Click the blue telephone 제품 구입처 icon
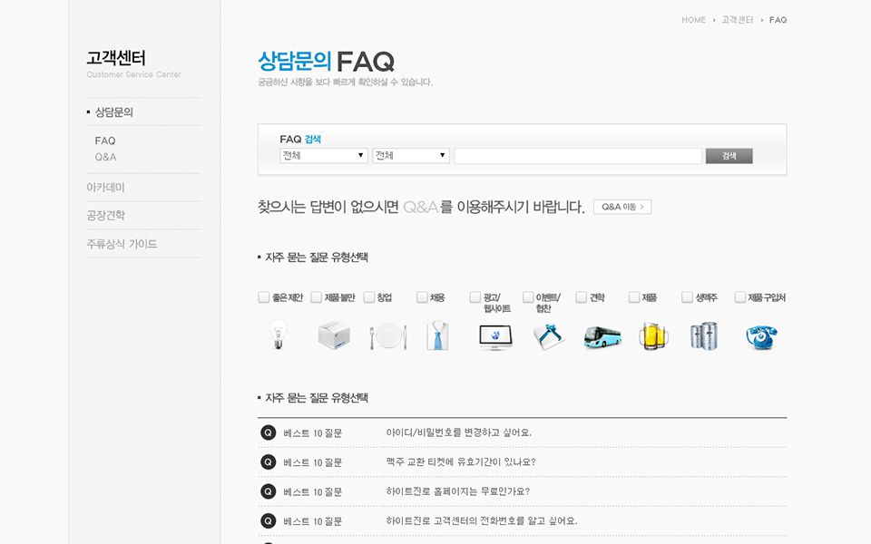 click(761, 336)
